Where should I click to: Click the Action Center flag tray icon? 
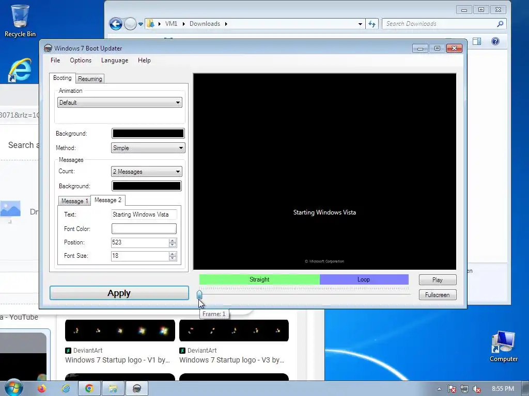(x=452, y=389)
